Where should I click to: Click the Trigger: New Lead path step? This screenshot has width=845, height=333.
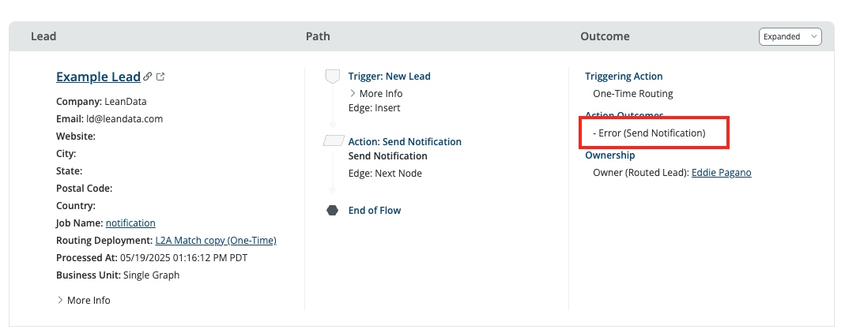point(389,77)
